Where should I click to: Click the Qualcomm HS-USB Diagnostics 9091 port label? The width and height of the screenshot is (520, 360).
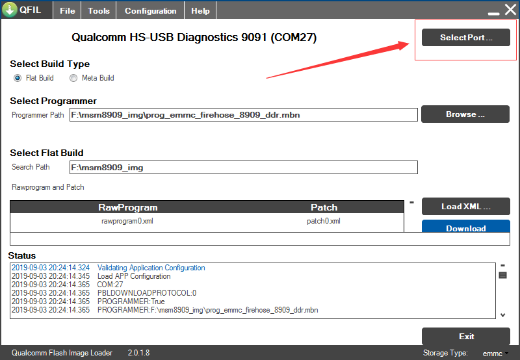pyautogui.click(x=194, y=37)
